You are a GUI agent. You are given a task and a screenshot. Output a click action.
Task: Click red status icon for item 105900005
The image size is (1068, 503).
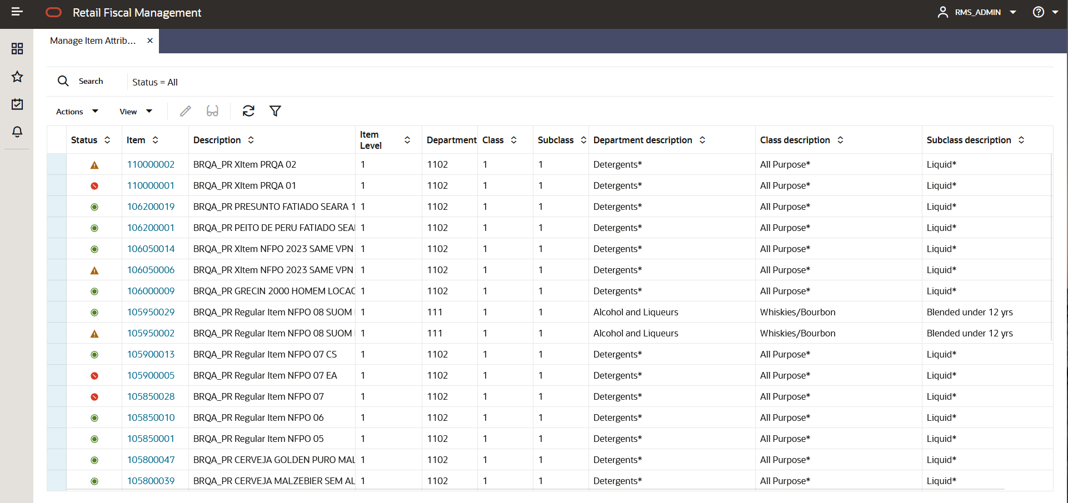click(94, 376)
